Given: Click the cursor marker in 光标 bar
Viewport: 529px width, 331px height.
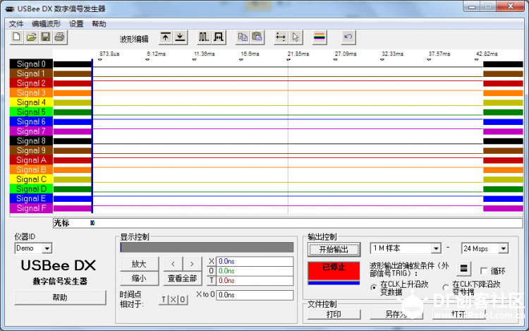Looking at the screenshot, I should (x=92, y=223).
